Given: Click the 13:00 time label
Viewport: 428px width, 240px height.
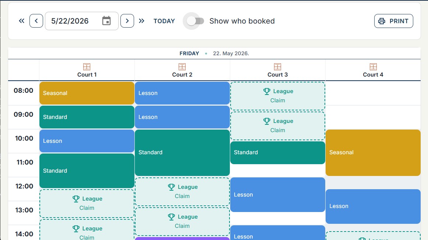Looking at the screenshot, I should (x=24, y=210).
